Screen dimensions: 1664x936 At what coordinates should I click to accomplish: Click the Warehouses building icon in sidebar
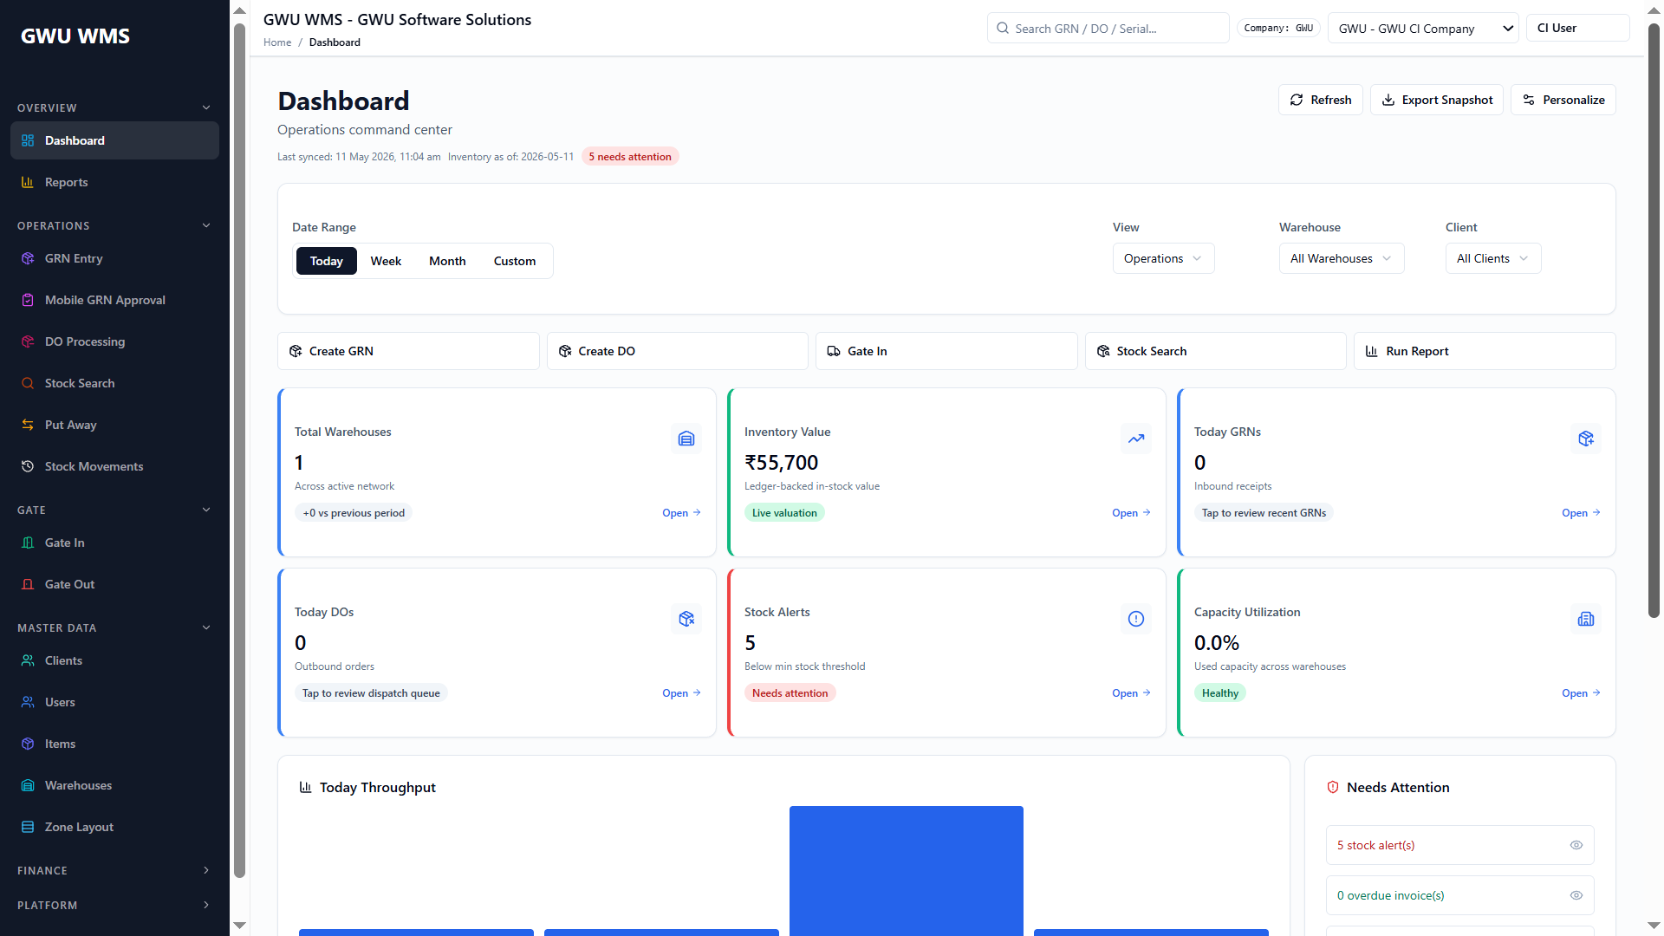(28, 785)
